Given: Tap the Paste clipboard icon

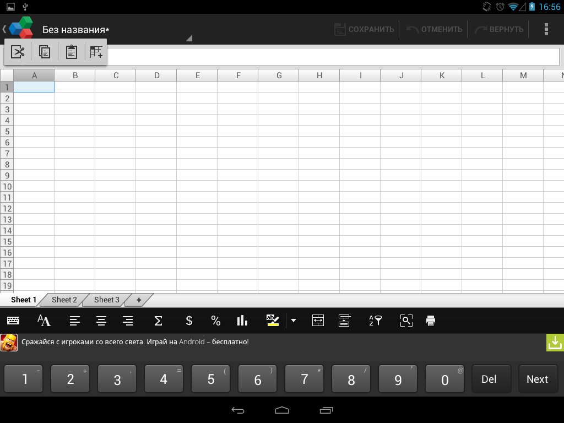Looking at the screenshot, I should coord(72,52).
